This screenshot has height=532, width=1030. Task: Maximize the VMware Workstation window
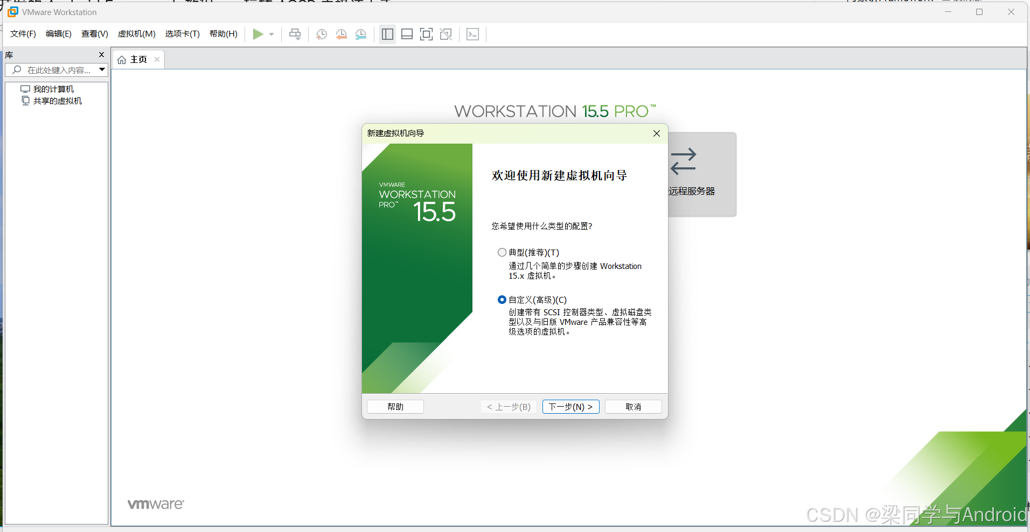coord(979,12)
